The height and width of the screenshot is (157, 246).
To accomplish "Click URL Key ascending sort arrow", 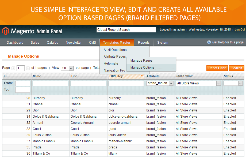I will [x=142, y=76].
